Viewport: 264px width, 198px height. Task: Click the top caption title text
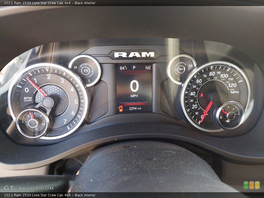[x=50, y=3]
